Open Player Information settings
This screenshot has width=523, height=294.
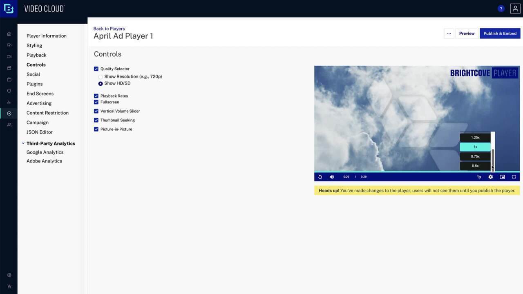pos(47,36)
